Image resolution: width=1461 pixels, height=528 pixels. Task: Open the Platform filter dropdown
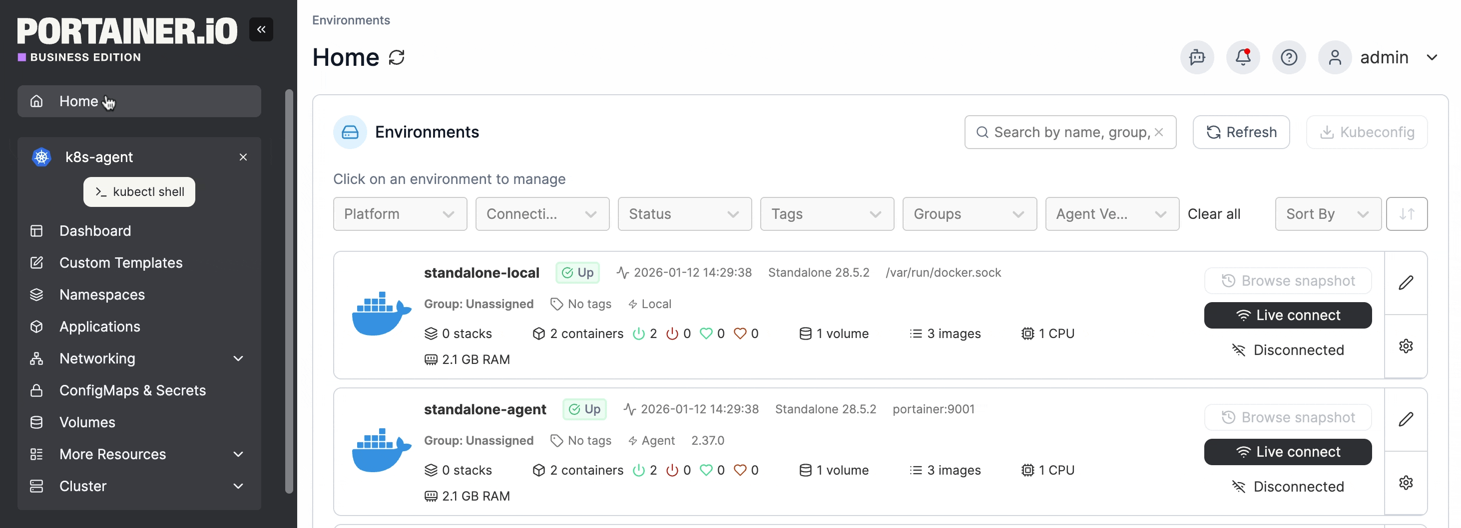tap(400, 214)
